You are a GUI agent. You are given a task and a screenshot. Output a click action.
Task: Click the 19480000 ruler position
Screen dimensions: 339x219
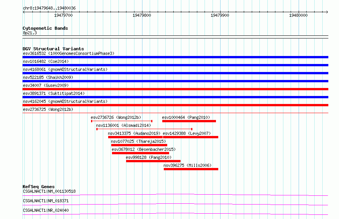coord(298,15)
